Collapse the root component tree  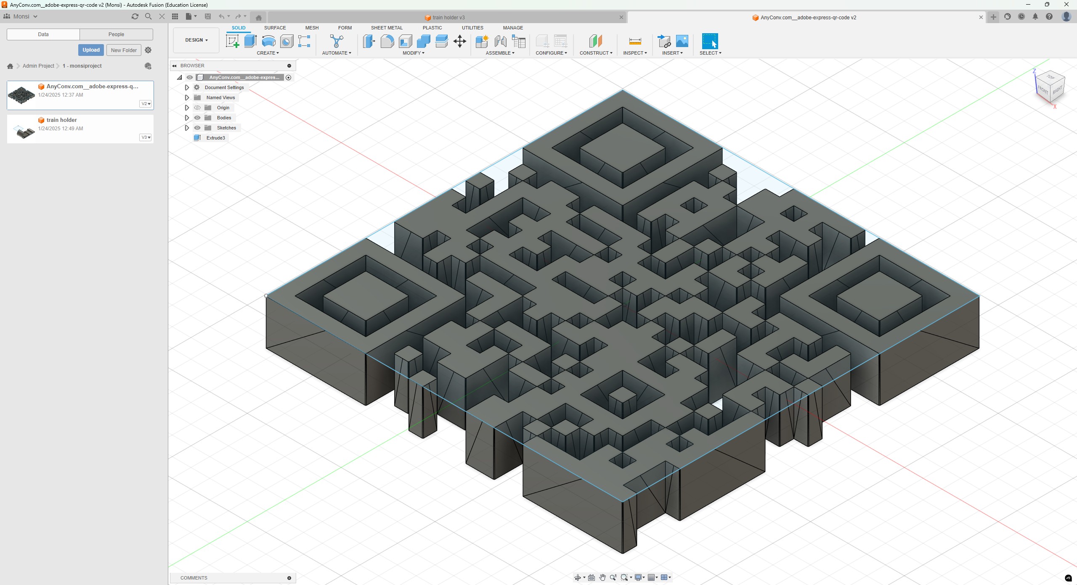click(180, 77)
